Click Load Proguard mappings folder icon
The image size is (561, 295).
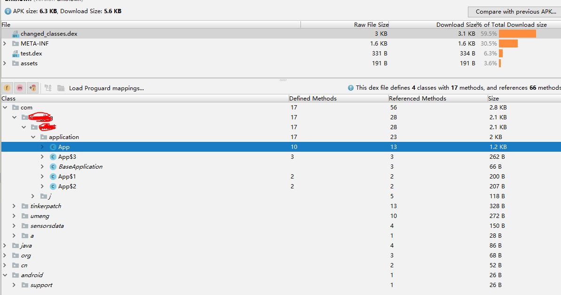point(61,88)
